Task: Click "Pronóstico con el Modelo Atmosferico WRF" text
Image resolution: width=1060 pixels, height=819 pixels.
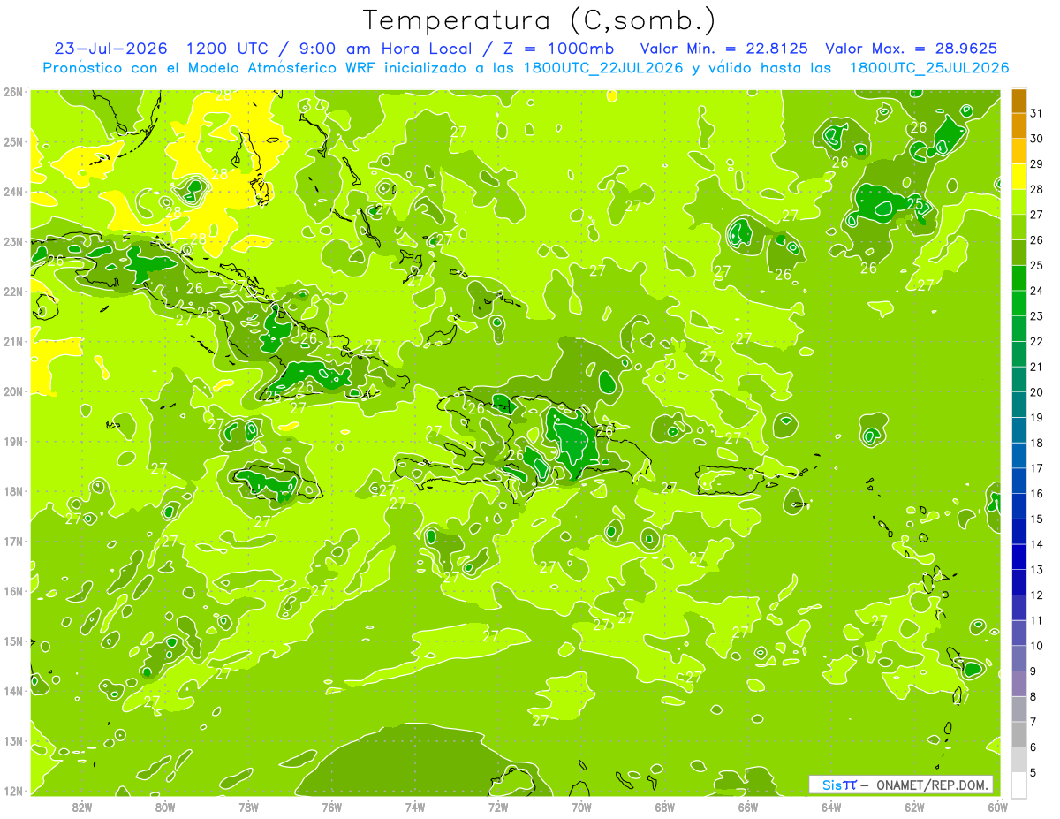Action: pyautogui.click(x=208, y=67)
